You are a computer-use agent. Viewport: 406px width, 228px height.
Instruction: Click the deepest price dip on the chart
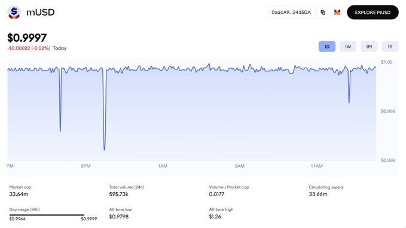click(x=105, y=149)
